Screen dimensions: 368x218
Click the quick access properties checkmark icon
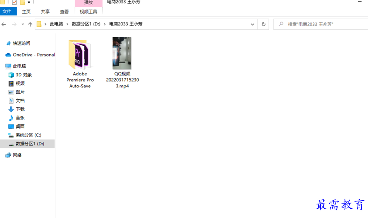coord(14,3)
